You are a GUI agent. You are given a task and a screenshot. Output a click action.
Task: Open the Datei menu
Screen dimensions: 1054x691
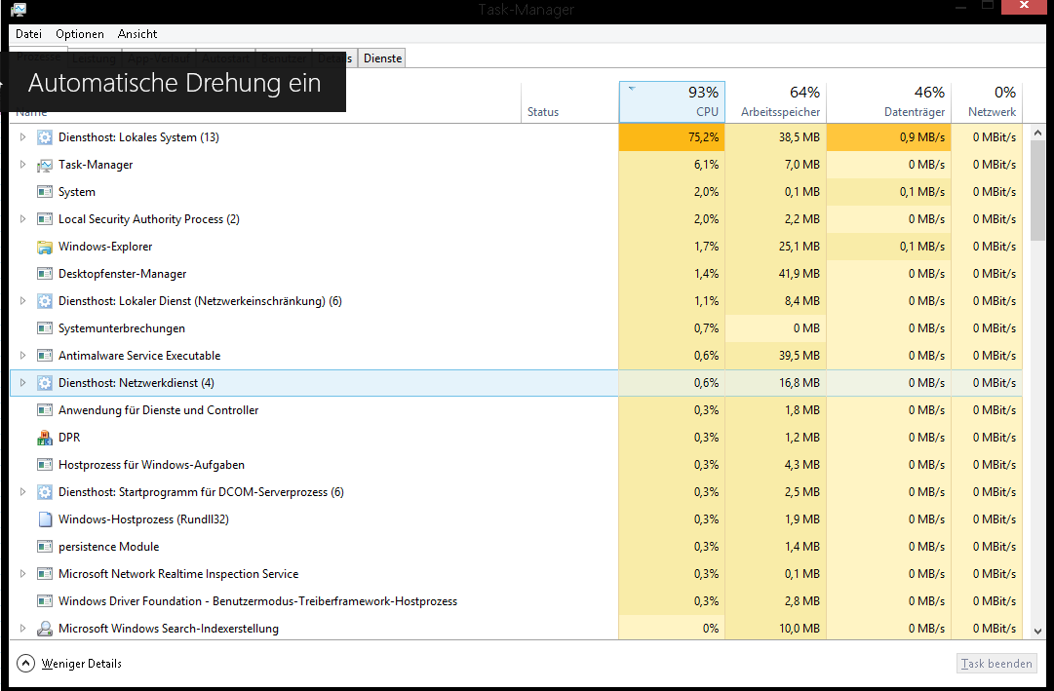pos(29,34)
